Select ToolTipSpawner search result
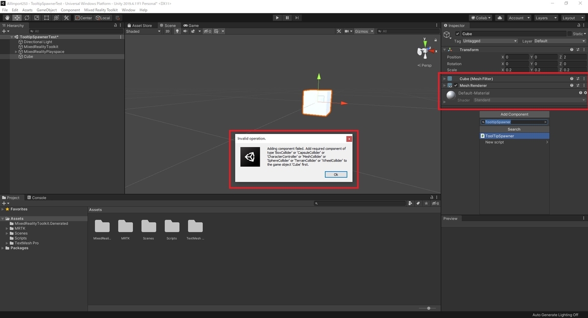The height and width of the screenshot is (318, 588). pos(514,136)
